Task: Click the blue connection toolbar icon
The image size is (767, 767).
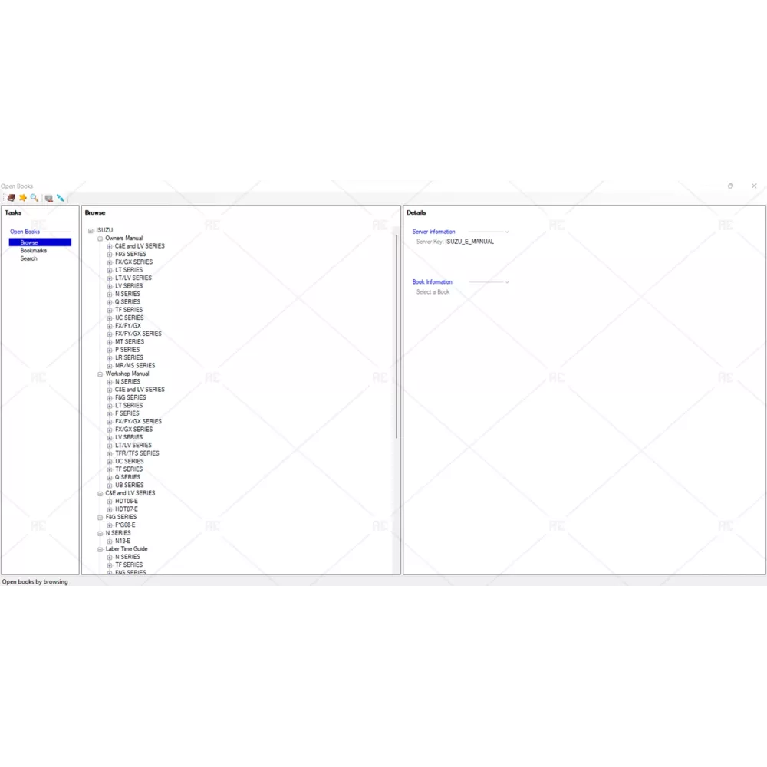Action: tap(61, 198)
